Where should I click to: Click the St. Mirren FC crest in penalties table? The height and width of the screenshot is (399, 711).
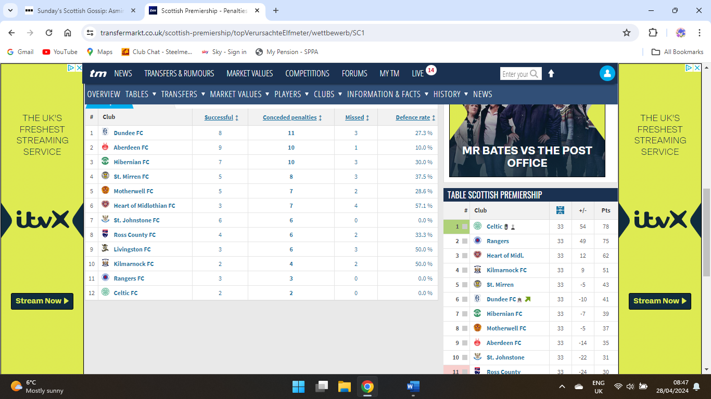click(x=105, y=176)
